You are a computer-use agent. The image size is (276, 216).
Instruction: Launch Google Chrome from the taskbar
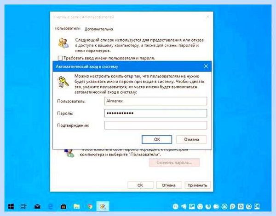click(90, 206)
